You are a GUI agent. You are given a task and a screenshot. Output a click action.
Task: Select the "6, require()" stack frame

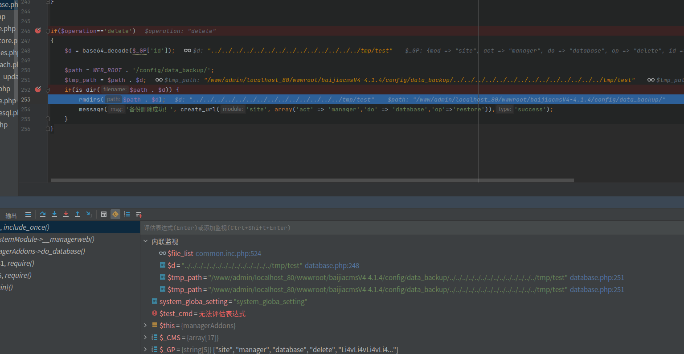(x=70, y=275)
